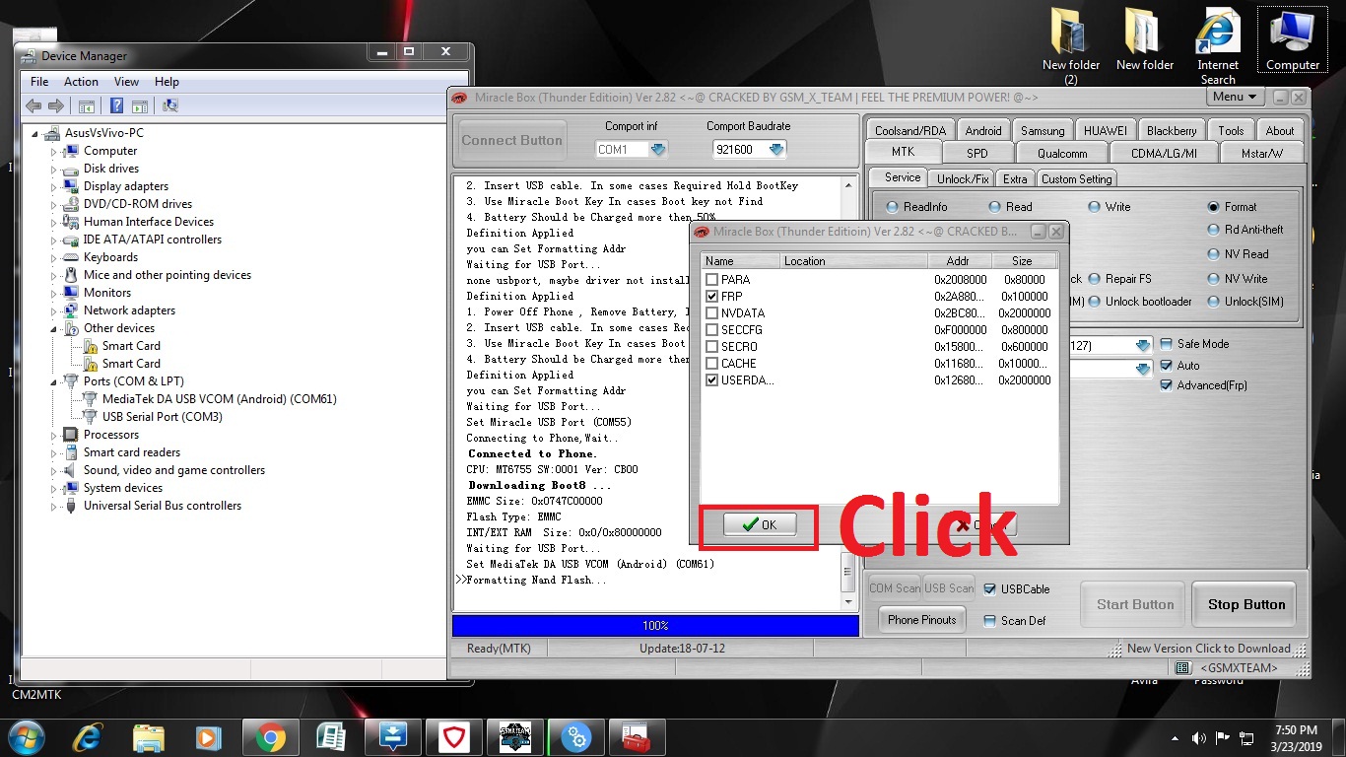Image resolution: width=1346 pixels, height=757 pixels.
Task: Click Device Manager Forward arrow icon
Action: tap(56, 105)
